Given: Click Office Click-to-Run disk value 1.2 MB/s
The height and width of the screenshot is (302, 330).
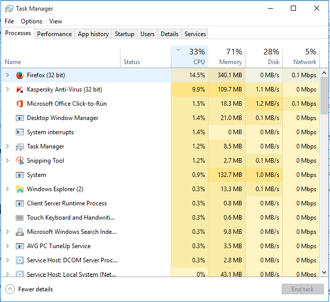Looking at the screenshot, I should click(x=267, y=104).
